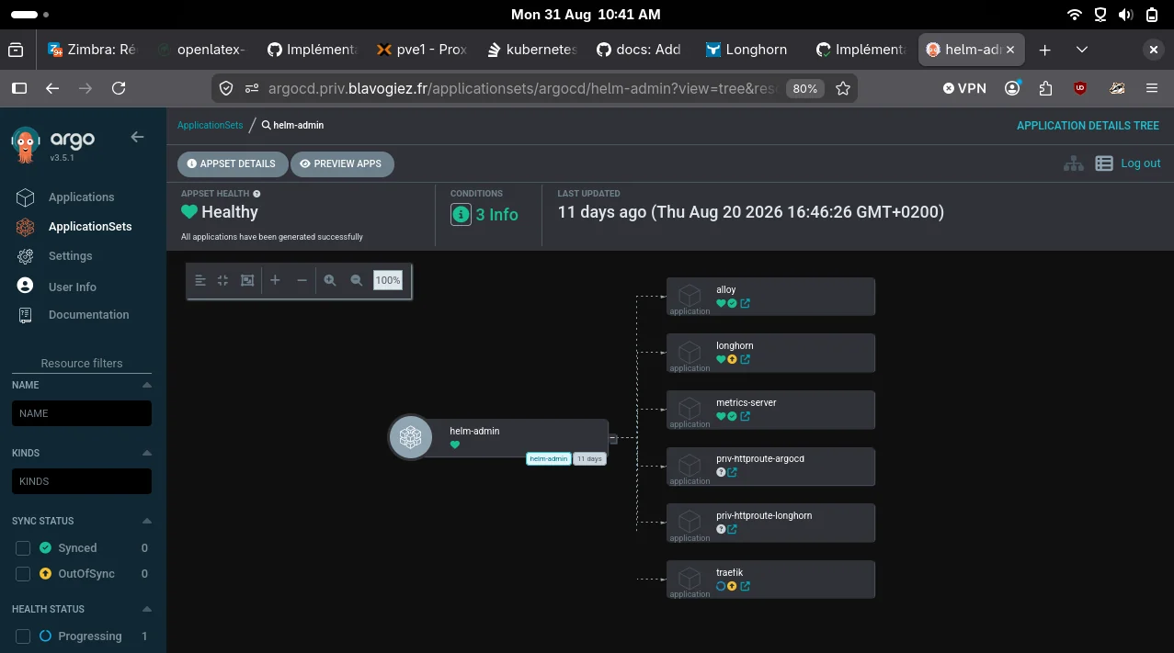Switch to the openlatex browser tab

[x=201, y=50]
